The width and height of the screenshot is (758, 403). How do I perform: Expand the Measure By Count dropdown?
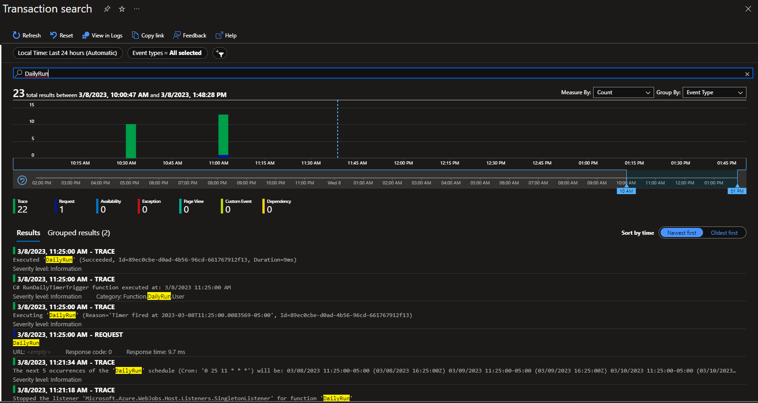pyautogui.click(x=623, y=92)
